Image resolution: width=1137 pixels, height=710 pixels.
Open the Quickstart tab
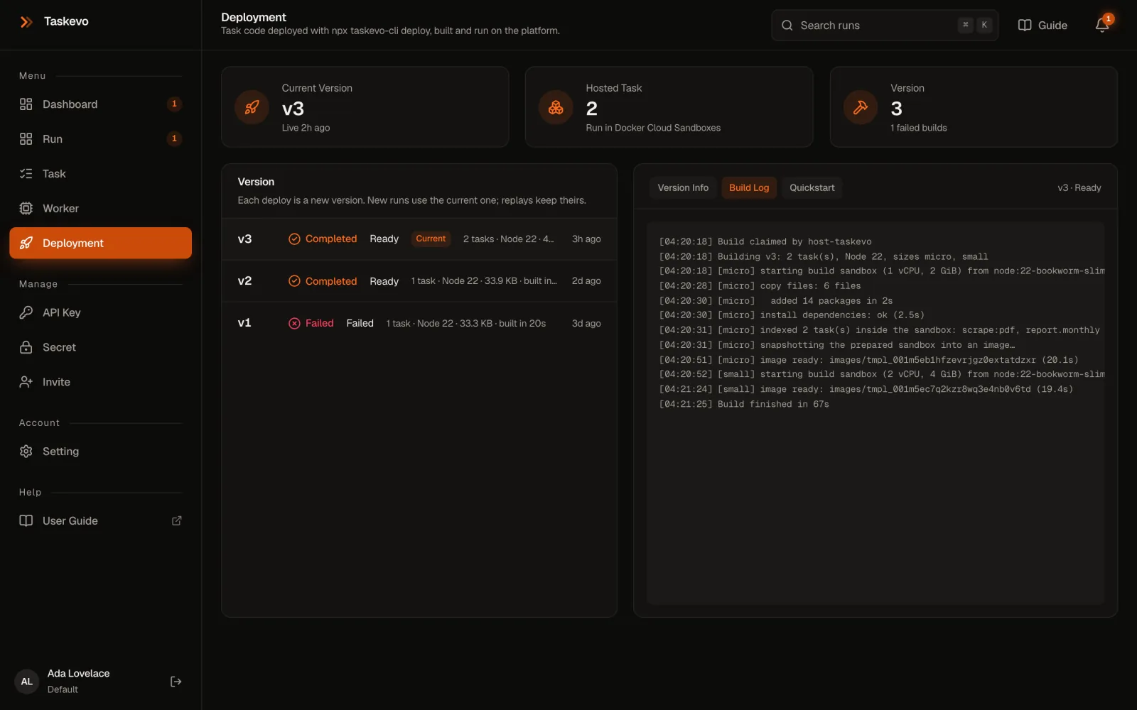(x=812, y=187)
